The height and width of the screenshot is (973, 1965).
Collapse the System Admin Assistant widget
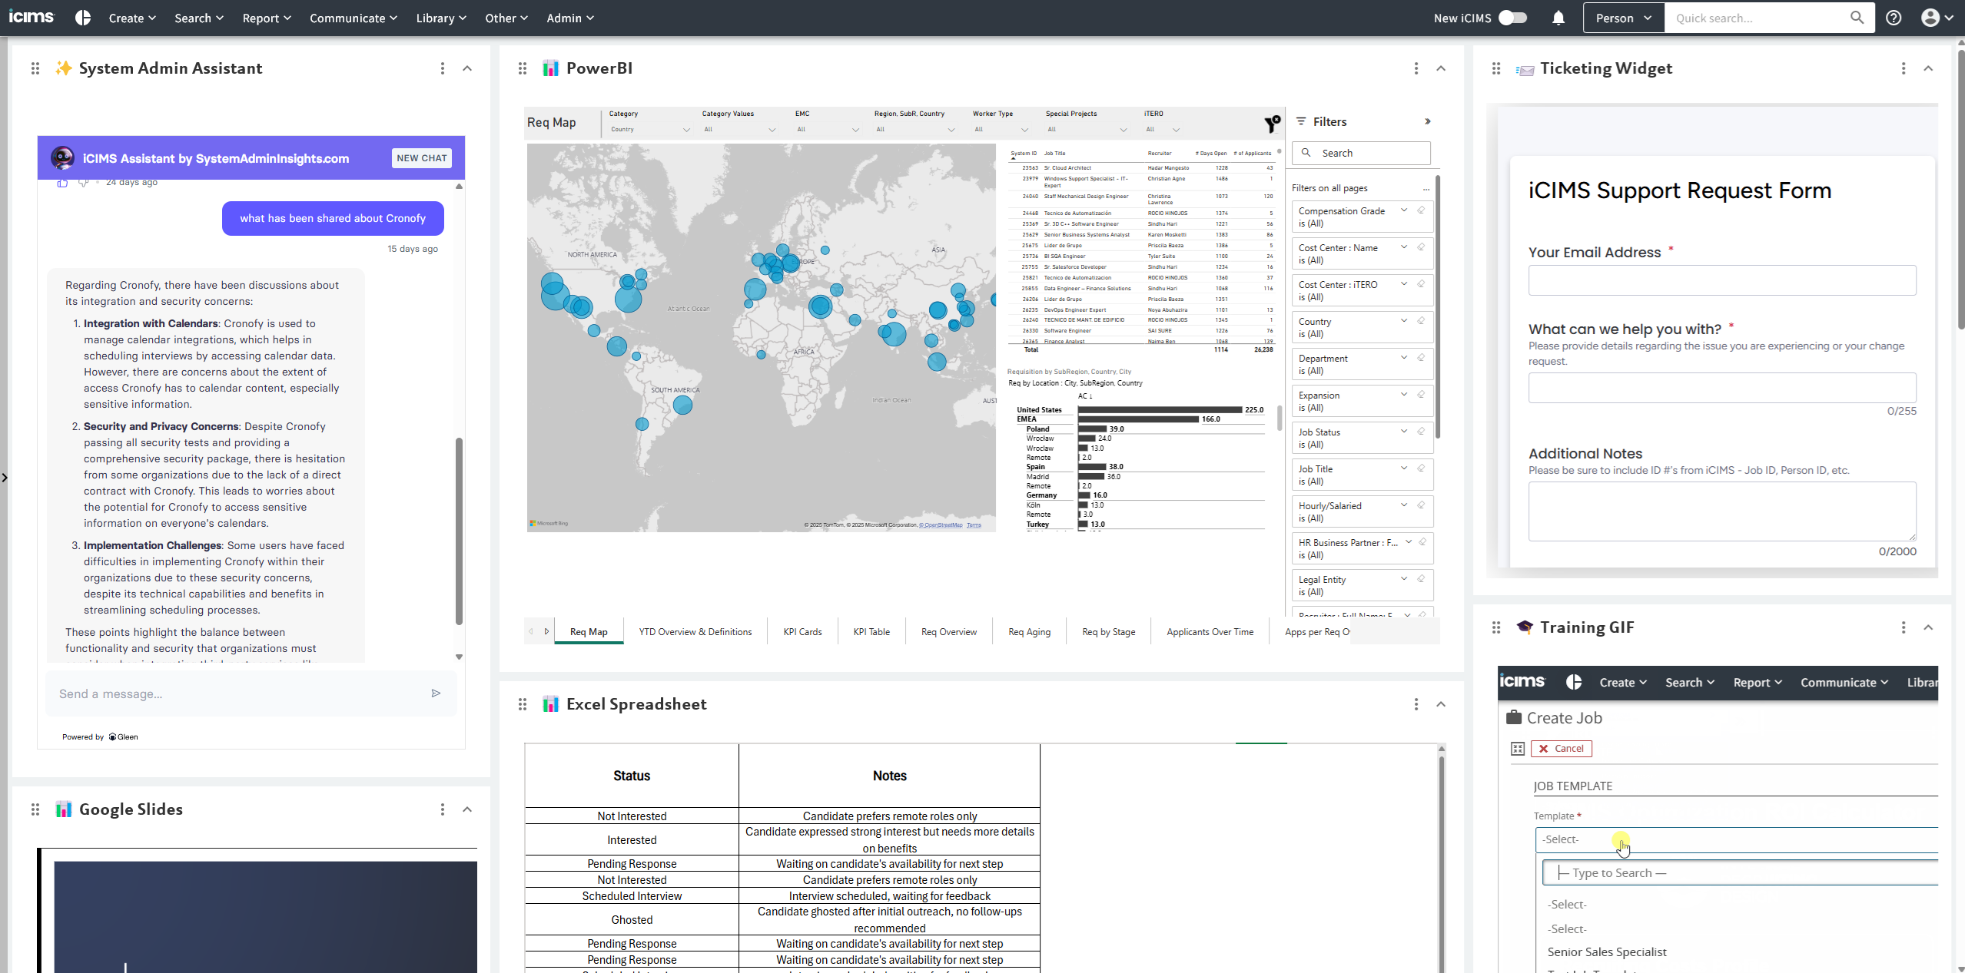(467, 68)
